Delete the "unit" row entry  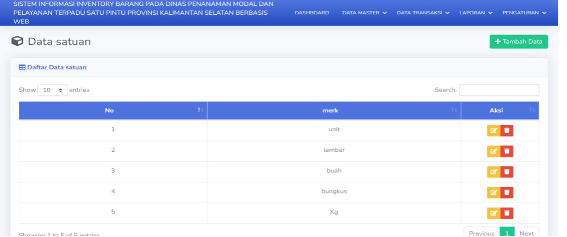point(507,131)
